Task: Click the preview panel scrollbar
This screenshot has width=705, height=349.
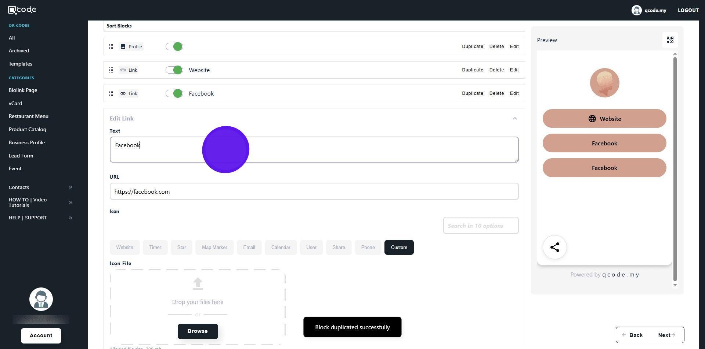Action: tap(675, 168)
